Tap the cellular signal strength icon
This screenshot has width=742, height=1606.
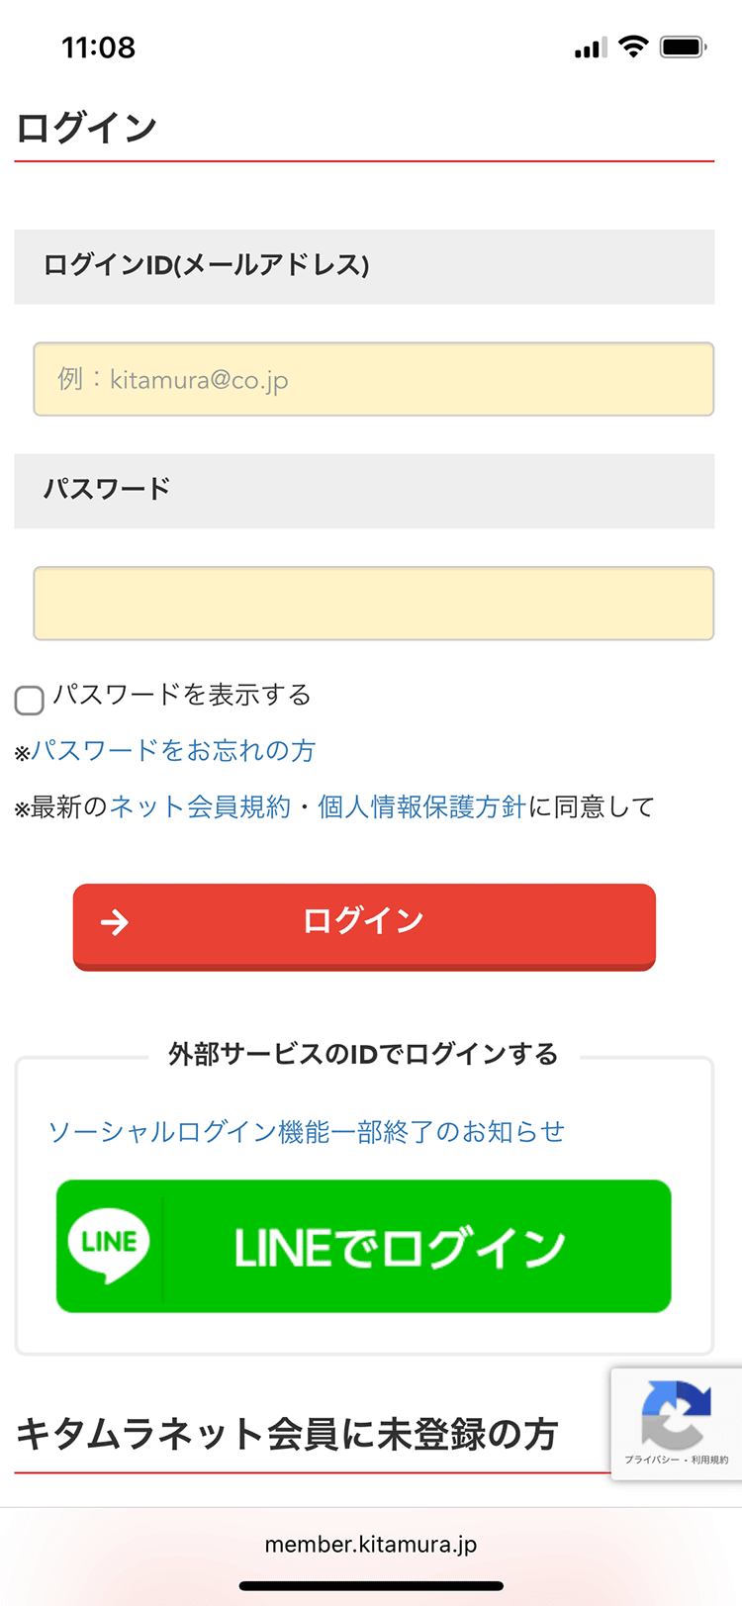pos(591,47)
